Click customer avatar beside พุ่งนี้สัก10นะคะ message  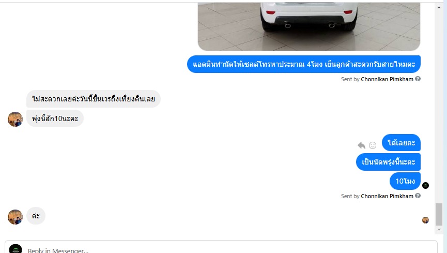coord(15,119)
